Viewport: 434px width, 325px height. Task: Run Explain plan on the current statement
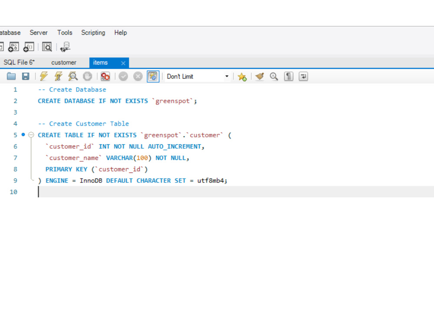(x=73, y=76)
